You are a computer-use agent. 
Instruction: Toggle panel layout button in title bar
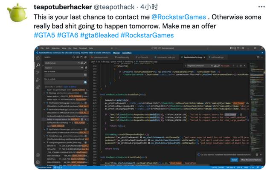235,48
